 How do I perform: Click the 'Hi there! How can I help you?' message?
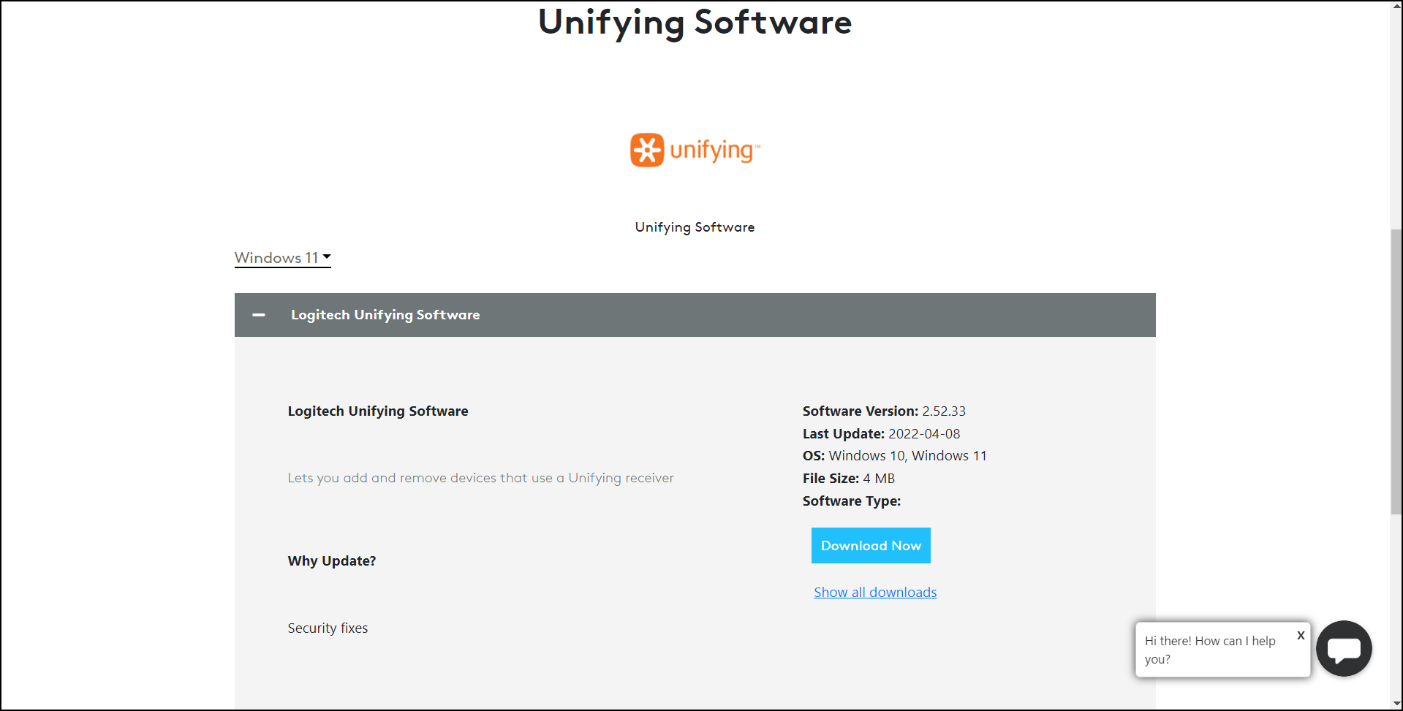1210,650
